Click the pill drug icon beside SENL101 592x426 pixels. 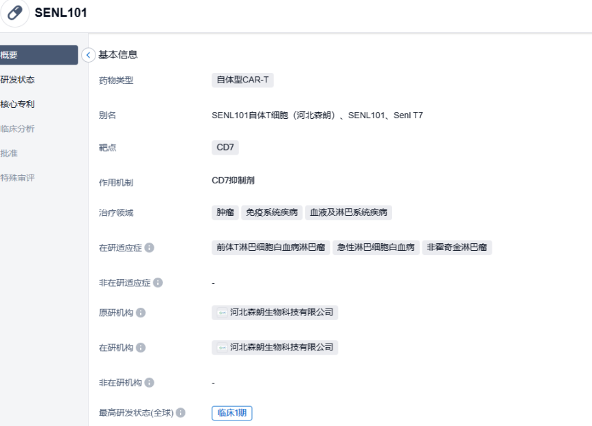click(x=14, y=13)
